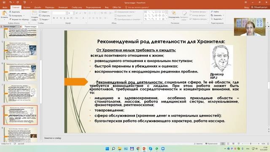Open the Файл menu
This screenshot has height=152, width=270.
tap(5, 8)
